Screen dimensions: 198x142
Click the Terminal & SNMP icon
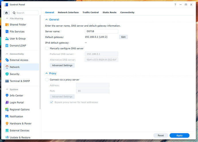(x=7, y=81)
